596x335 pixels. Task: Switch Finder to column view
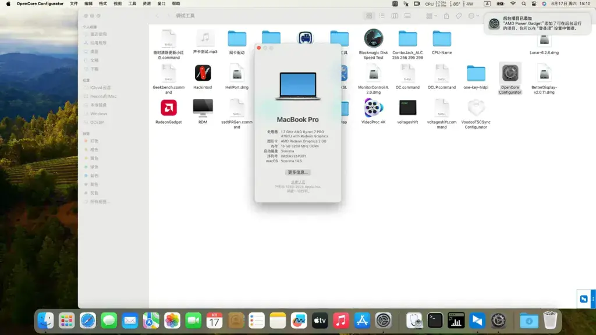coord(395,16)
